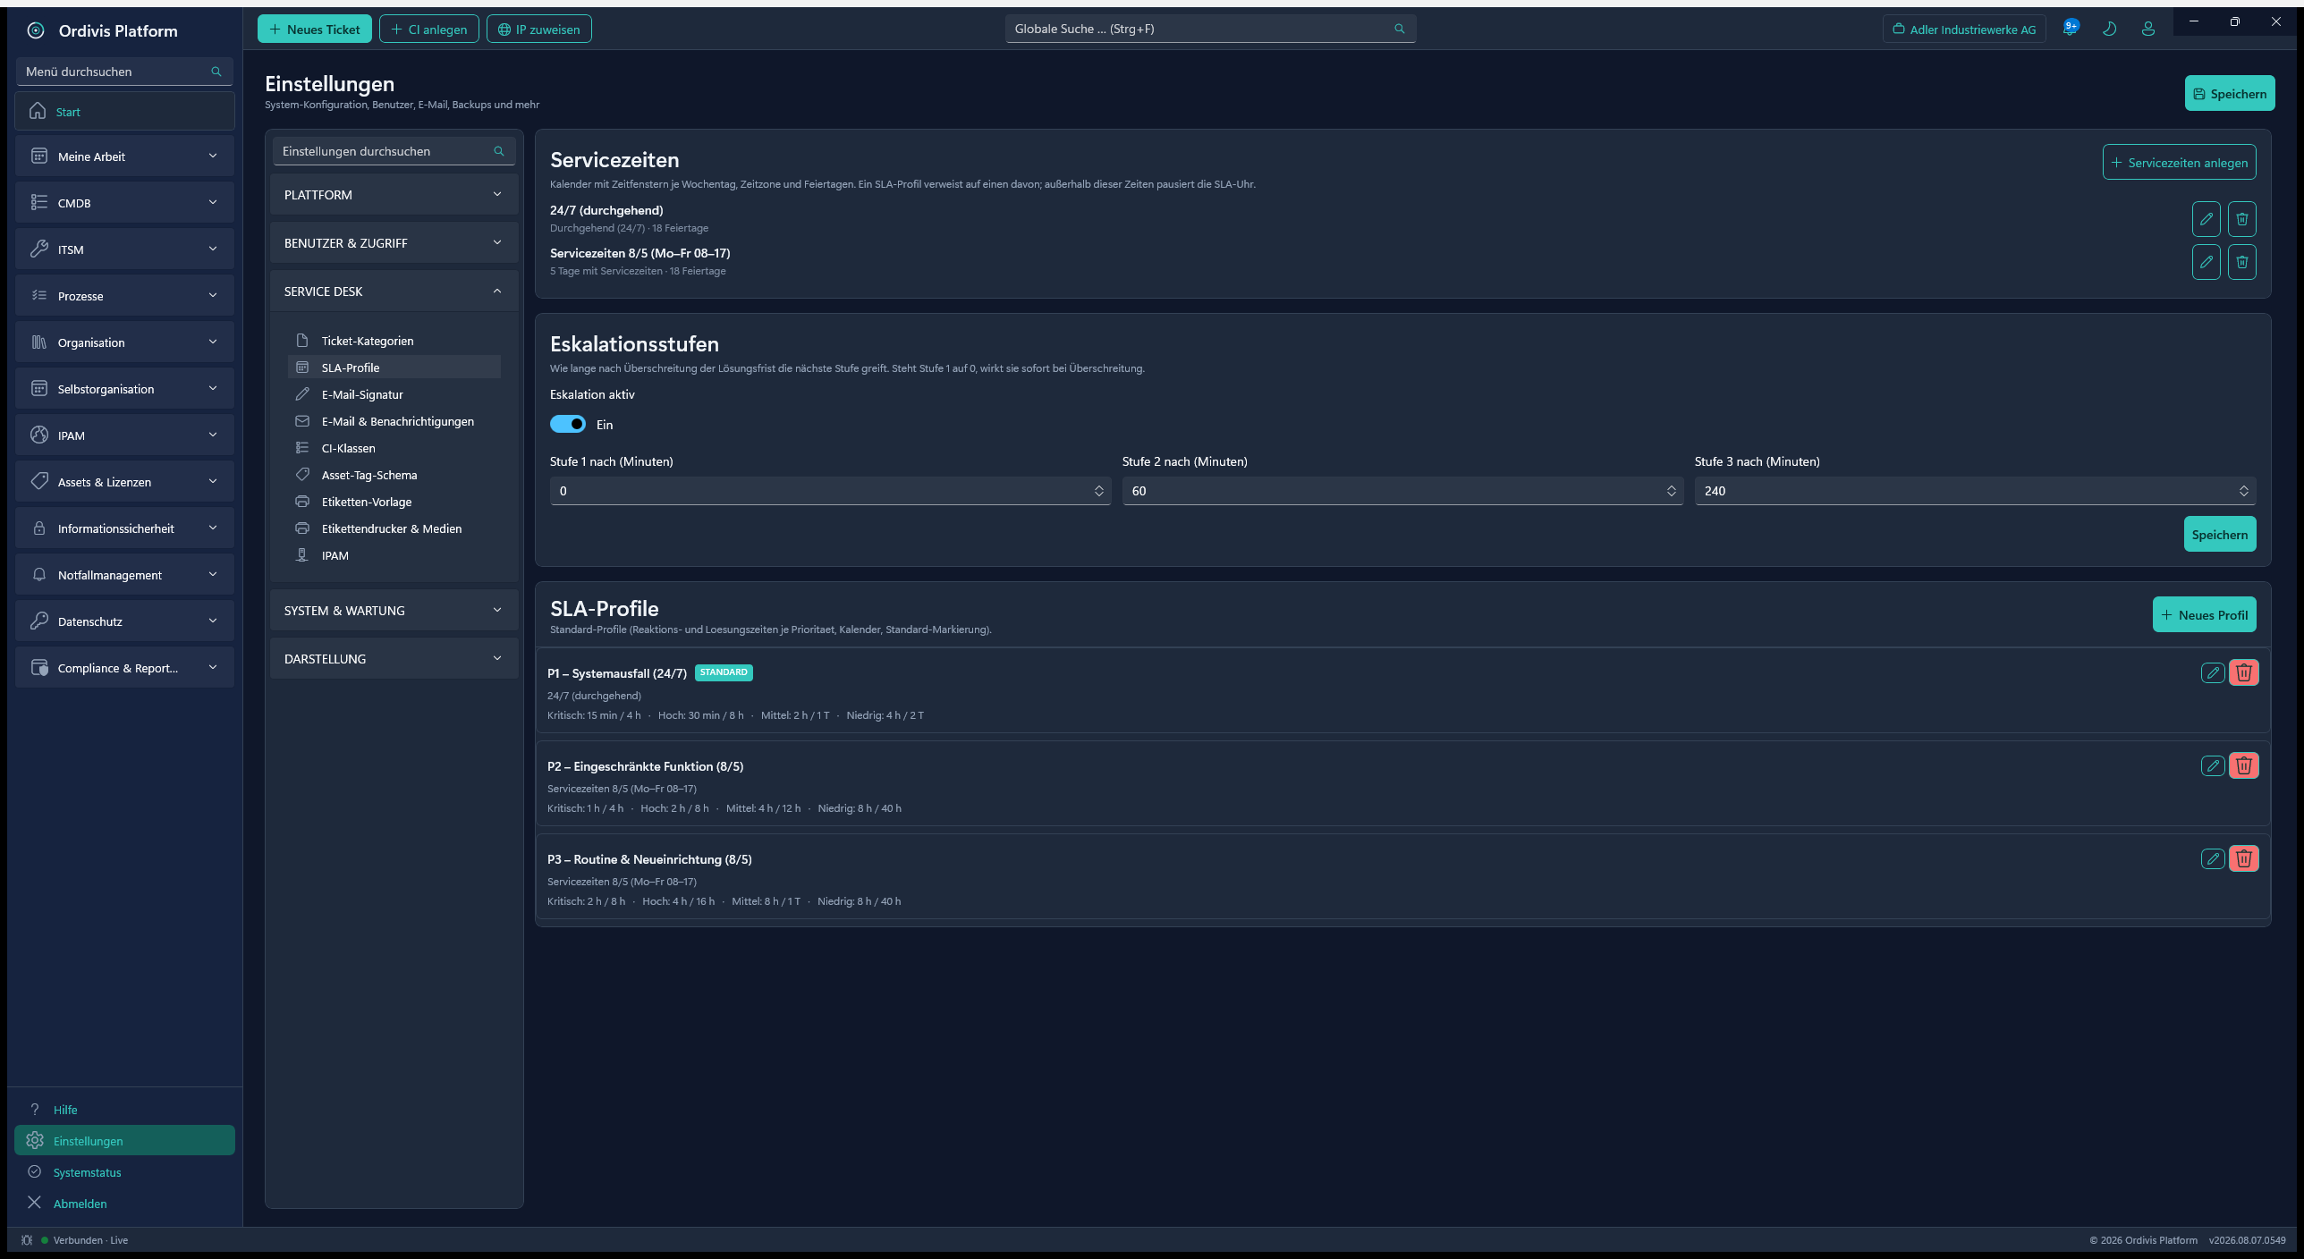Click the E-Mail-Signatur pencil icon
2304x1259 pixels.
[302, 394]
